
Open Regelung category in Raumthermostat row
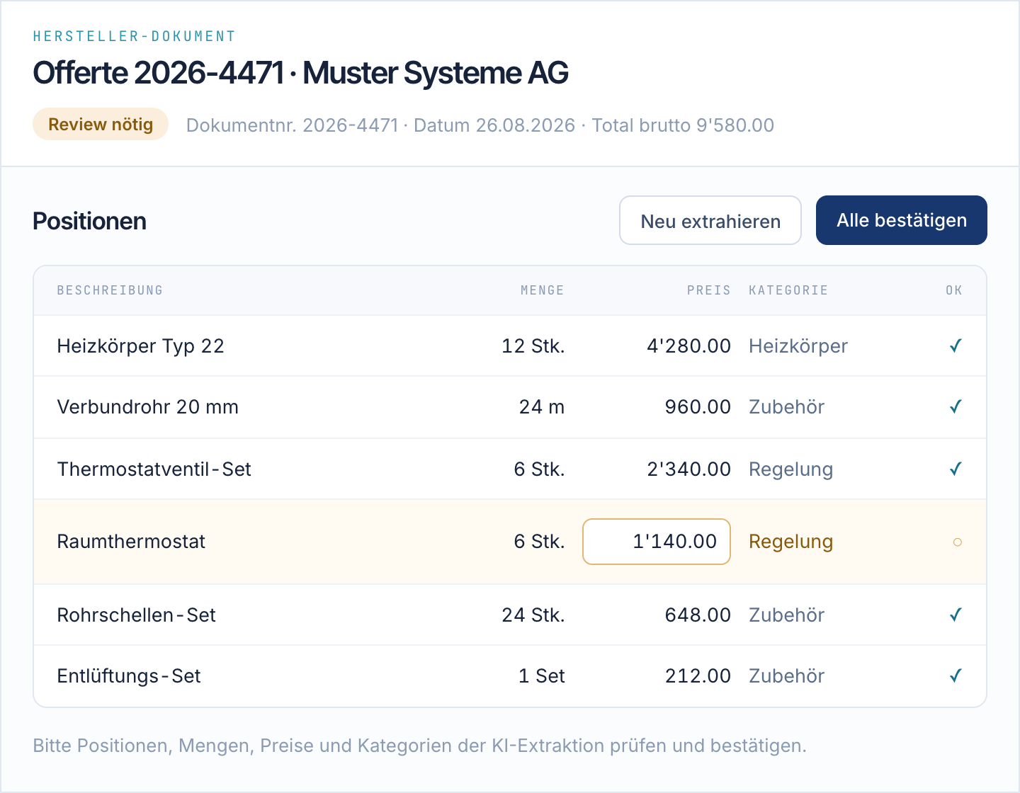point(790,542)
